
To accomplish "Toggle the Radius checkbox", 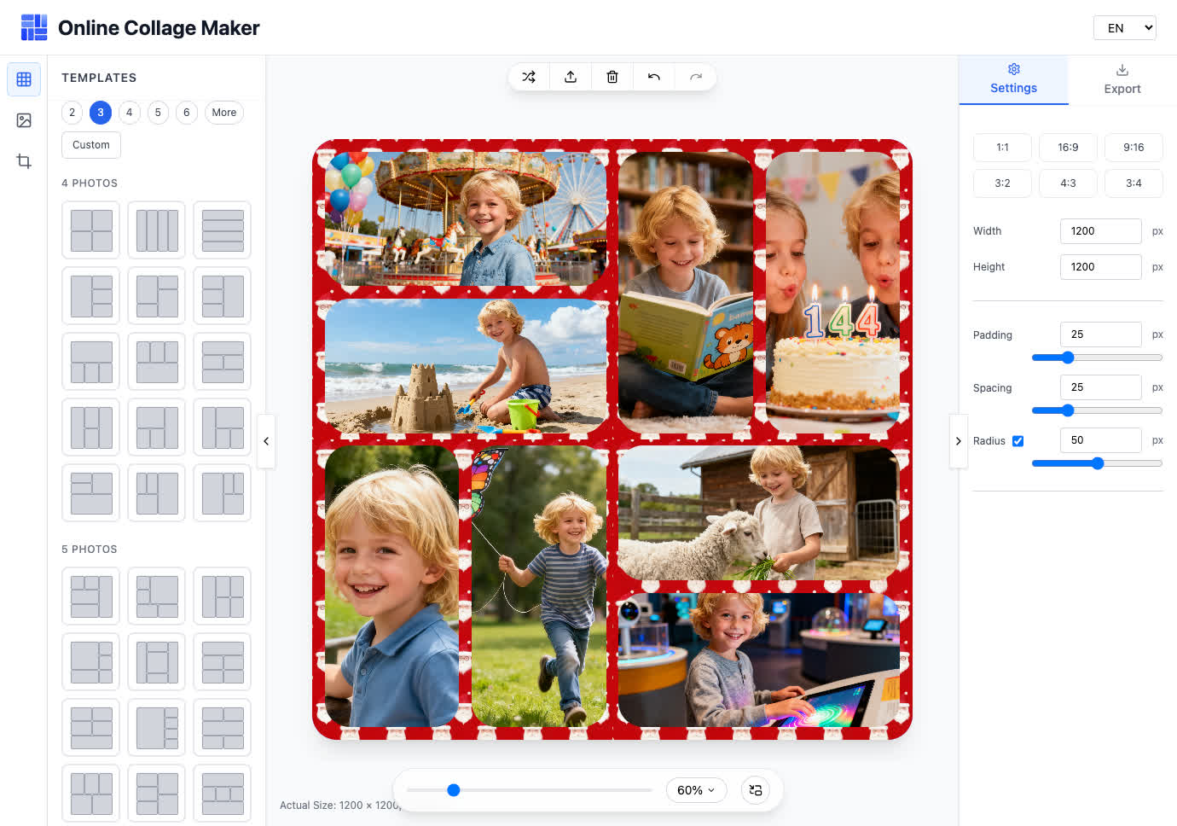I will [1018, 441].
